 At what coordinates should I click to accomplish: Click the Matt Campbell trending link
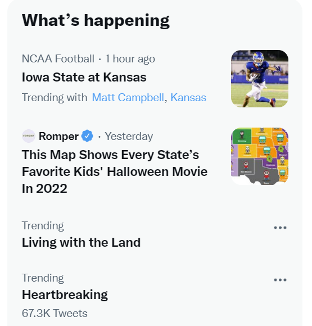pyautogui.click(x=128, y=97)
